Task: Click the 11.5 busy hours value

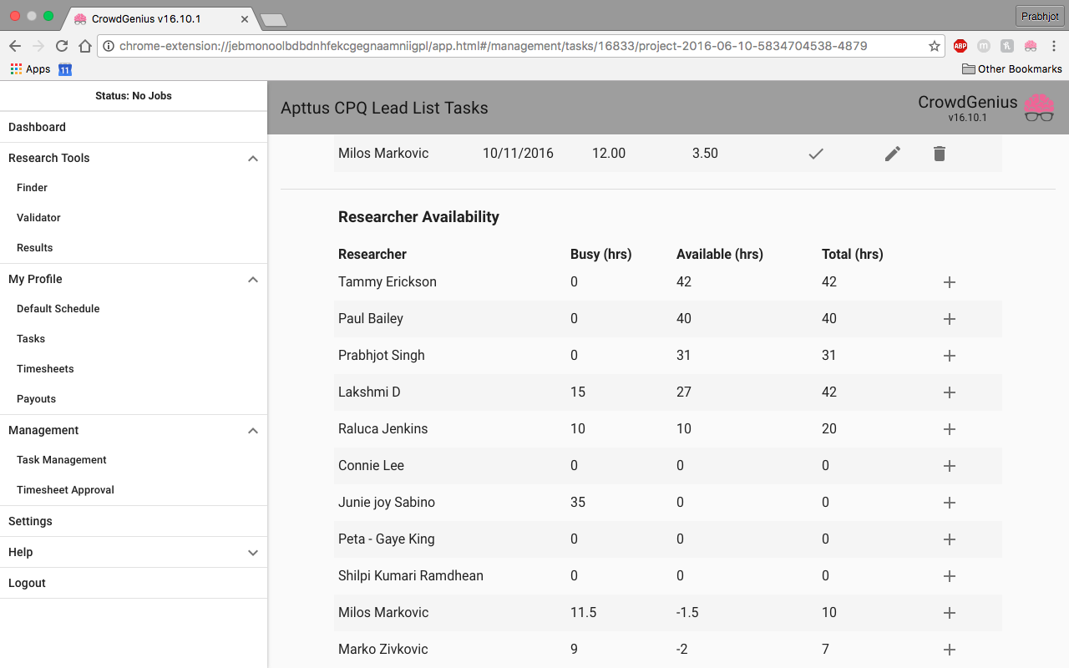Action: [x=583, y=613]
